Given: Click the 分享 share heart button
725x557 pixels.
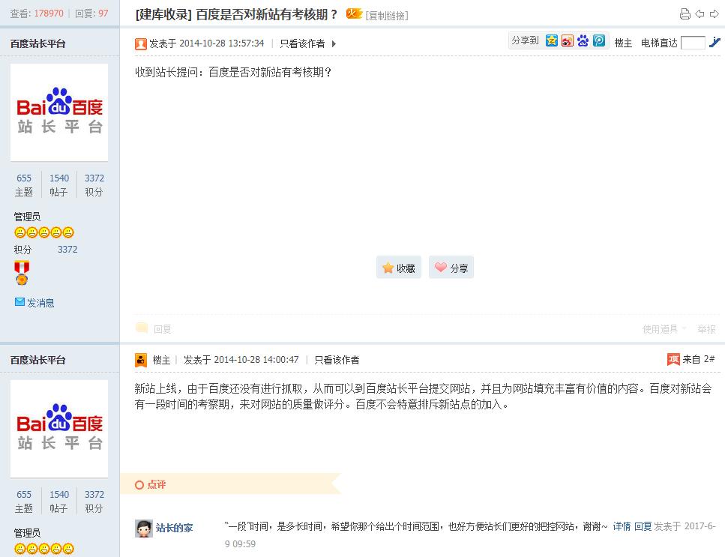Looking at the screenshot, I should (x=451, y=268).
